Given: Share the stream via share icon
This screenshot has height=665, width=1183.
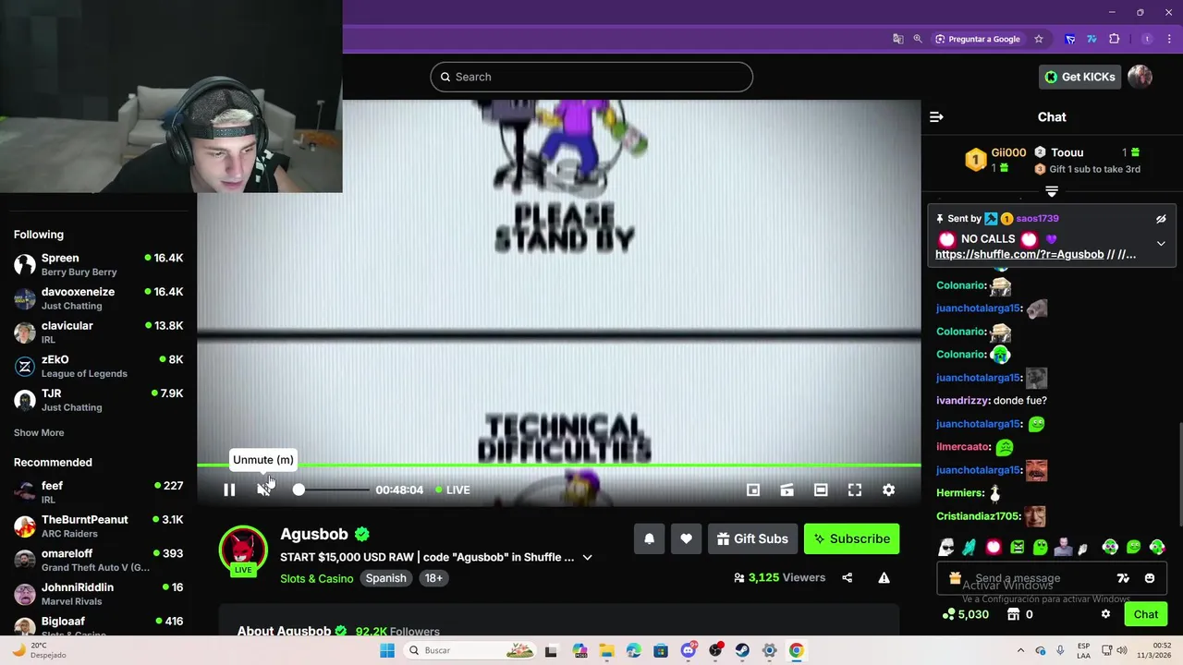Looking at the screenshot, I should [847, 578].
